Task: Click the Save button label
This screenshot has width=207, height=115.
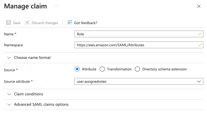Action: coord(17,23)
